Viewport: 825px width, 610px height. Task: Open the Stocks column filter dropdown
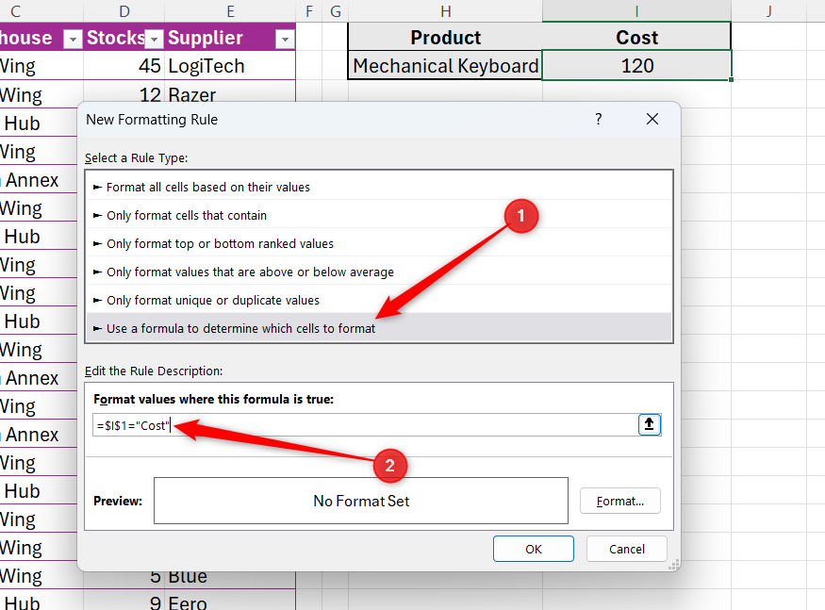(x=151, y=38)
